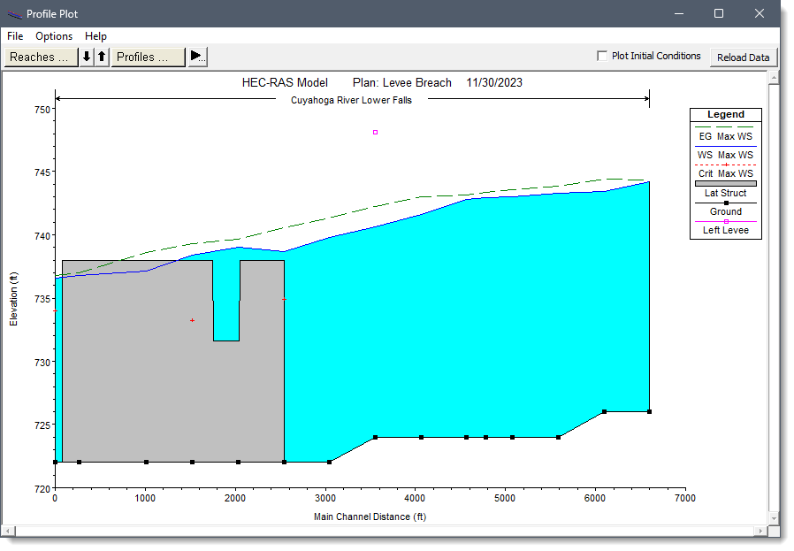The height and width of the screenshot is (551, 794).
Task: Toggle the WS Max WS legend line
Action: pyautogui.click(x=725, y=155)
